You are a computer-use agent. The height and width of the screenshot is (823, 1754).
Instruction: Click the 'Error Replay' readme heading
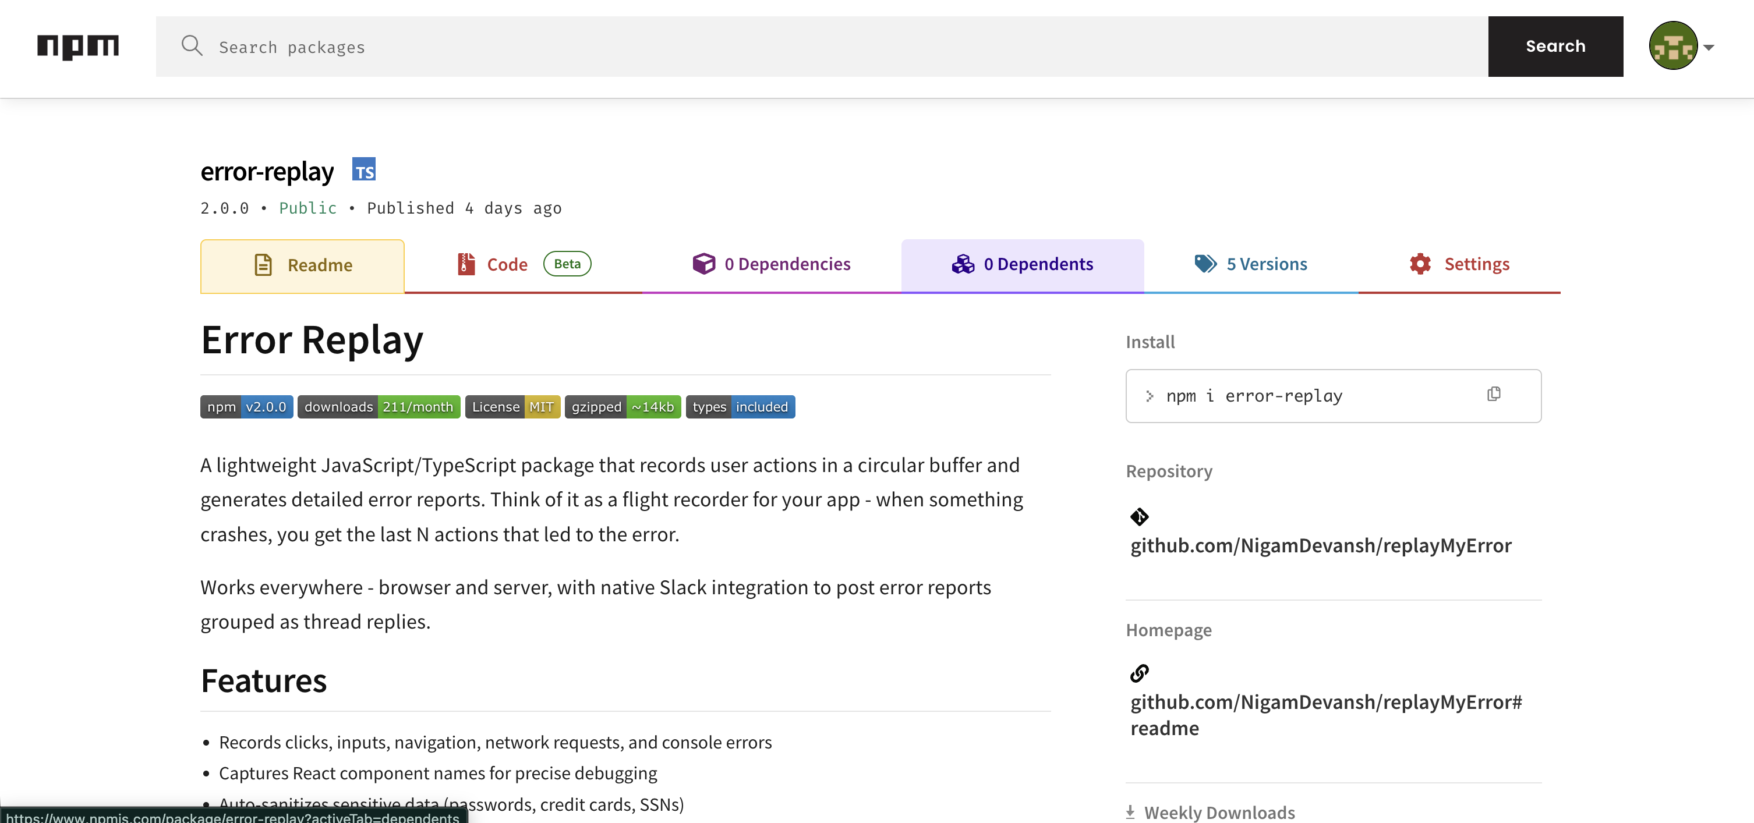312,340
